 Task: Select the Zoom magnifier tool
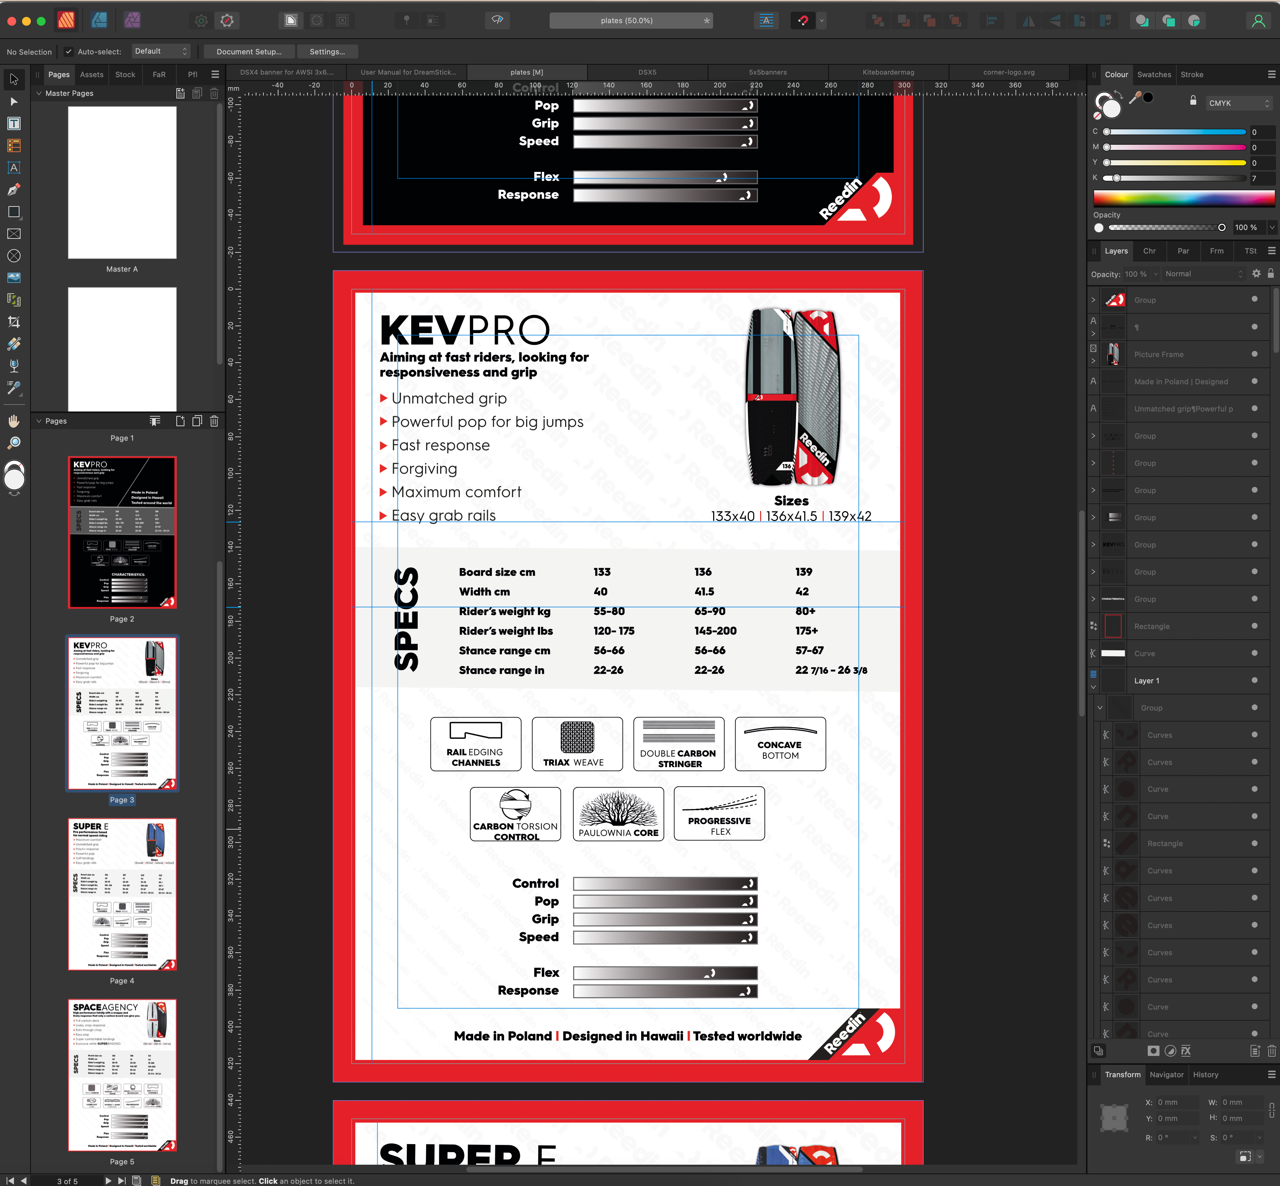point(14,443)
